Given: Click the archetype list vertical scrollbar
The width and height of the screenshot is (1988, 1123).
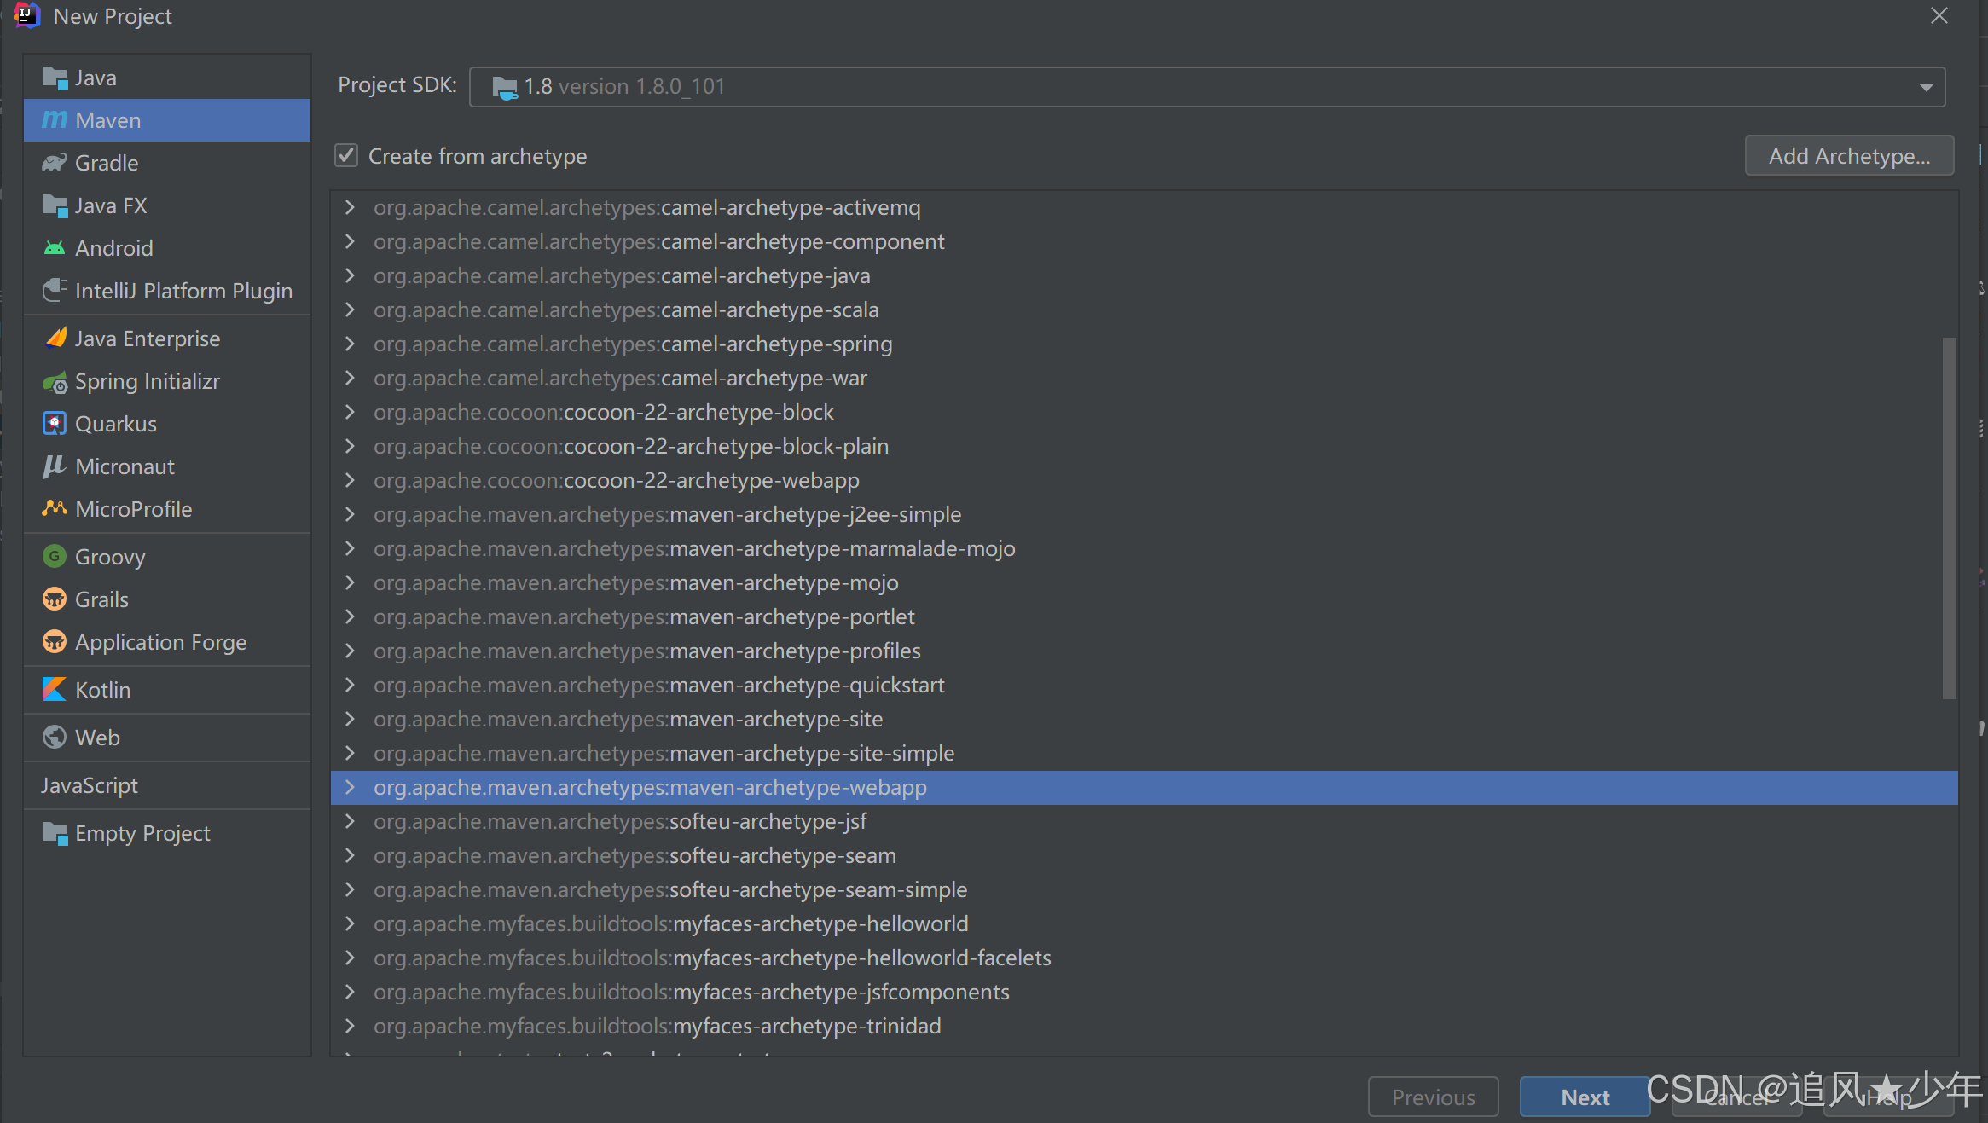Looking at the screenshot, I should 1949,518.
